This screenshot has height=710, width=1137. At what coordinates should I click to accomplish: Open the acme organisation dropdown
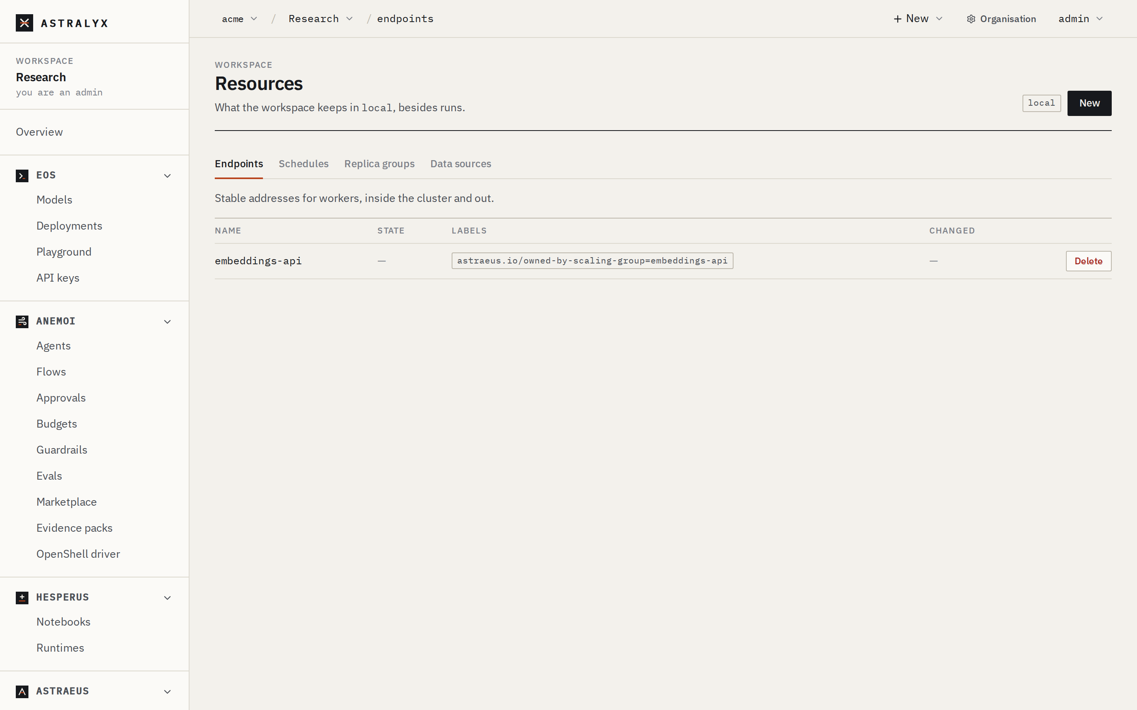pos(240,19)
